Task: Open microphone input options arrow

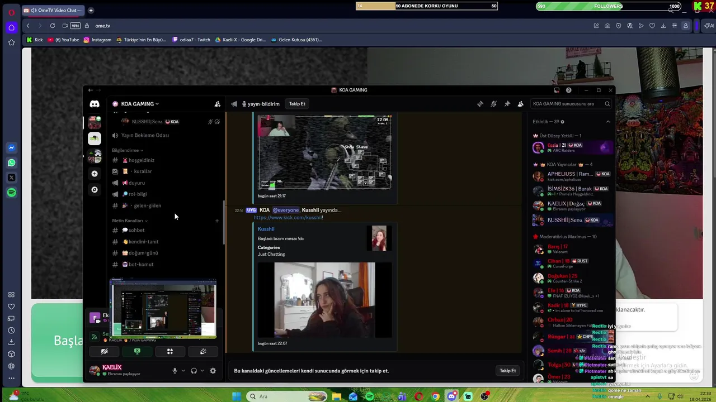Action: pos(183,371)
